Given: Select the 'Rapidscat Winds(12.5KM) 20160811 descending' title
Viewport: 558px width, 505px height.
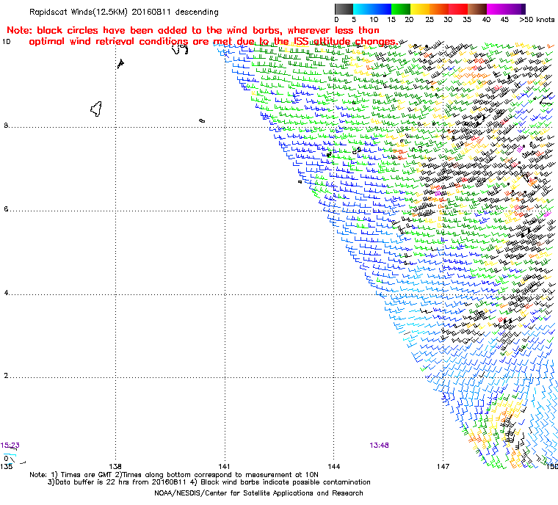Looking at the screenshot, I should [124, 12].
